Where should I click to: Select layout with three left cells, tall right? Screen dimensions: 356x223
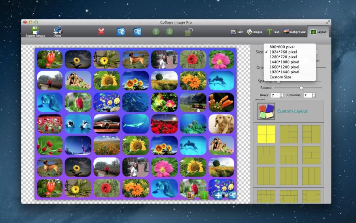[x=311, y=134]
